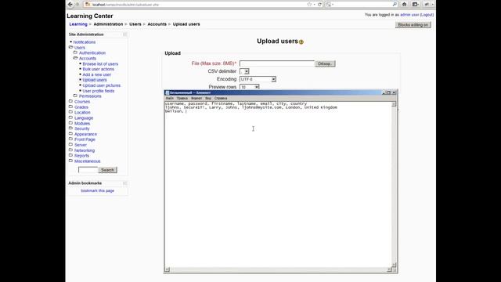Open Upload users sidebar link

pyautogui.click(x=95, y=80)
